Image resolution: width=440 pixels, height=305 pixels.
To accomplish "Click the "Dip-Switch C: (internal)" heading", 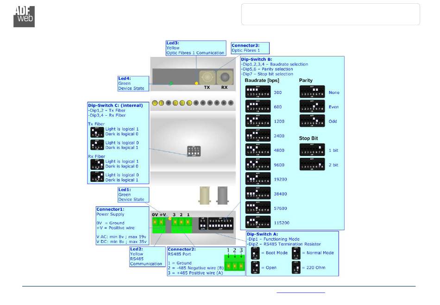I will coord(115,106).
